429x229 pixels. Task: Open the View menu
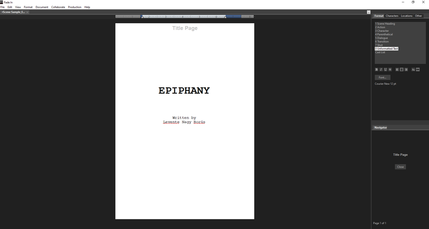click(18, 7)
